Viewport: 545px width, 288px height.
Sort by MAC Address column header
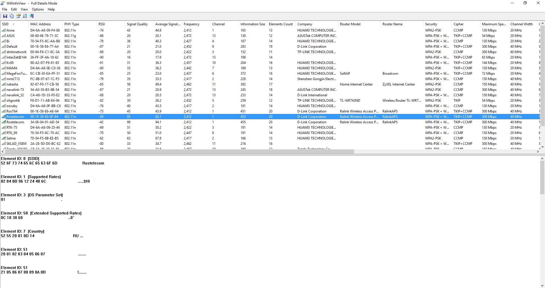[x=45, y=24]
